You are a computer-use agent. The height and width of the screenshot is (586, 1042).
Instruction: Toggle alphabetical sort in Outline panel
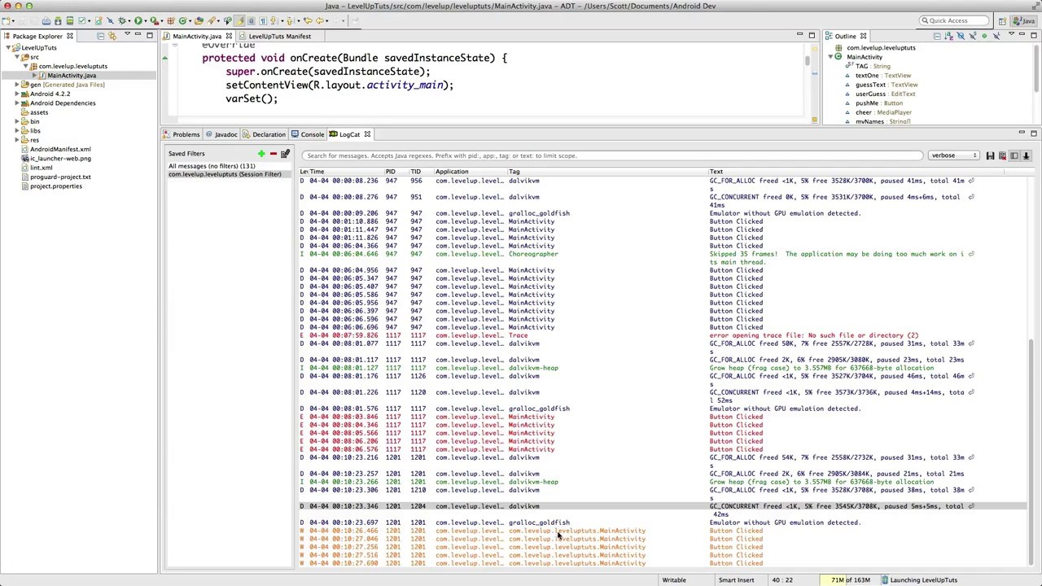coord(948,36)
